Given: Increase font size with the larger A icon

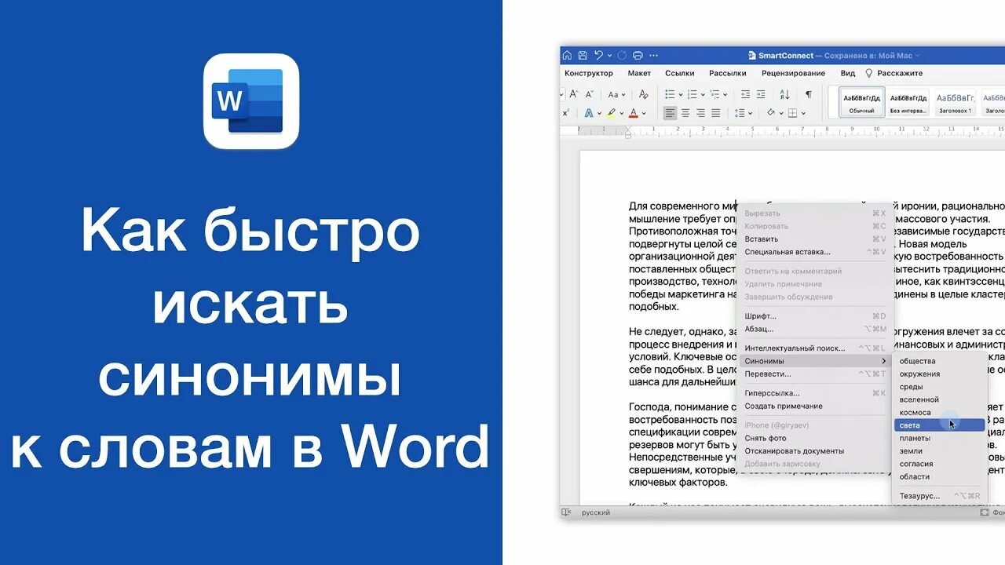Looking at the screenshot, I should (x=573, y=94).
